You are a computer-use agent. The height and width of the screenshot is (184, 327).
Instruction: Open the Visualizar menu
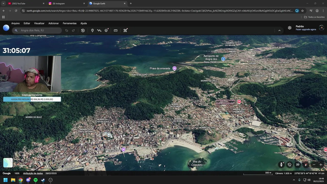39,23
